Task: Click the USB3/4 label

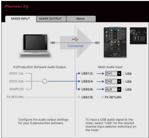Action: point(87,81)
